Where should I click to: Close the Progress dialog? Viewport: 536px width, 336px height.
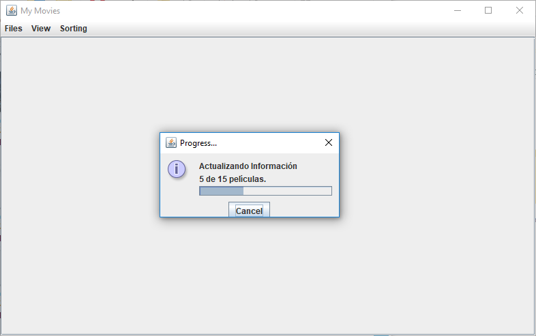pyautogui.click(x=329, y=142)
